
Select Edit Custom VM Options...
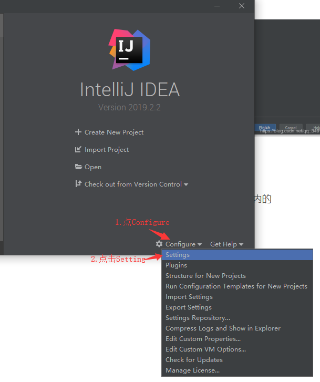(237, 349)
